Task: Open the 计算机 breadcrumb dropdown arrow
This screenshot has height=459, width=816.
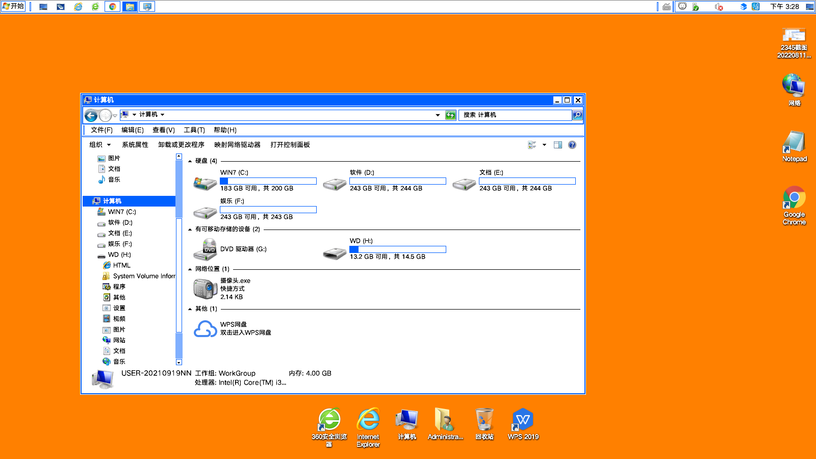Action: point(163,115)
